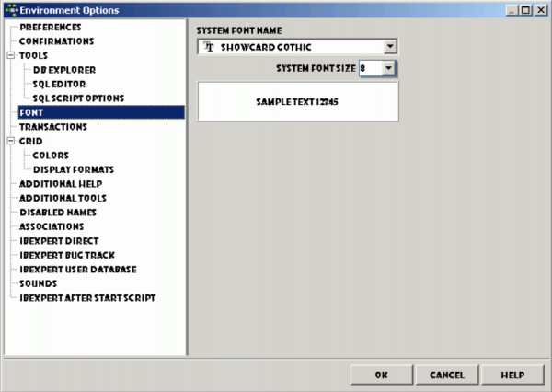Open the System Font Size dropdown arrow
Screen dimensions: 552x392
pyautogui.click(x=388, y=68)
